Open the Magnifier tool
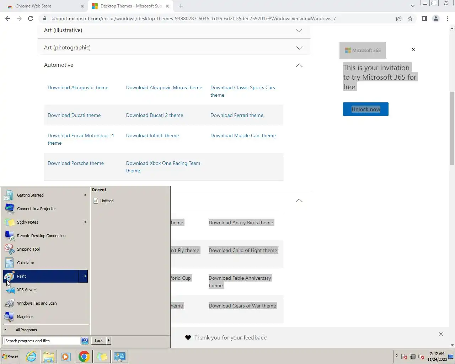This screenshot has width=455, height=364. [45, 317]
